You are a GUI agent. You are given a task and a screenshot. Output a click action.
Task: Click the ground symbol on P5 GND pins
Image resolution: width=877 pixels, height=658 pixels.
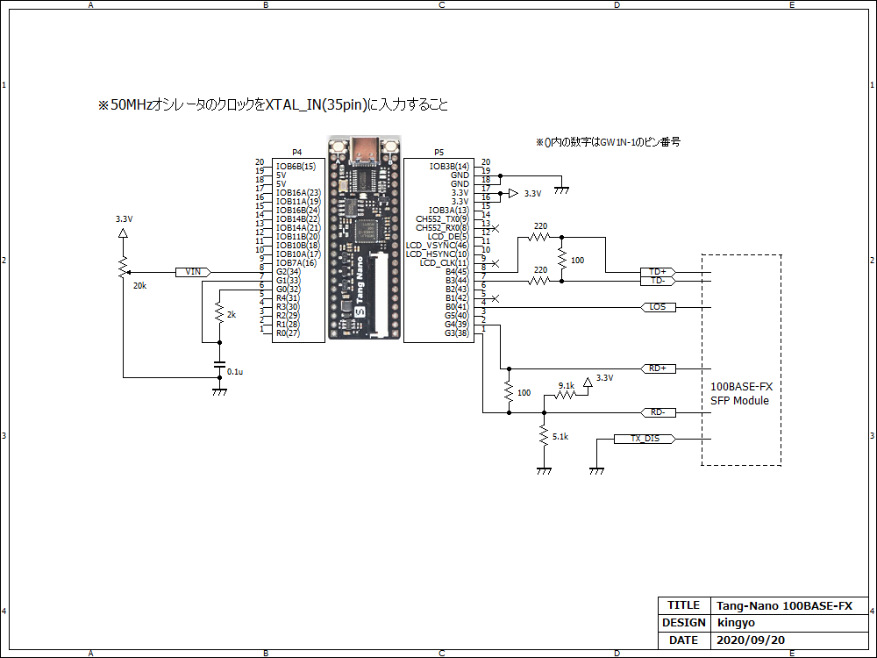pos(561,190)
